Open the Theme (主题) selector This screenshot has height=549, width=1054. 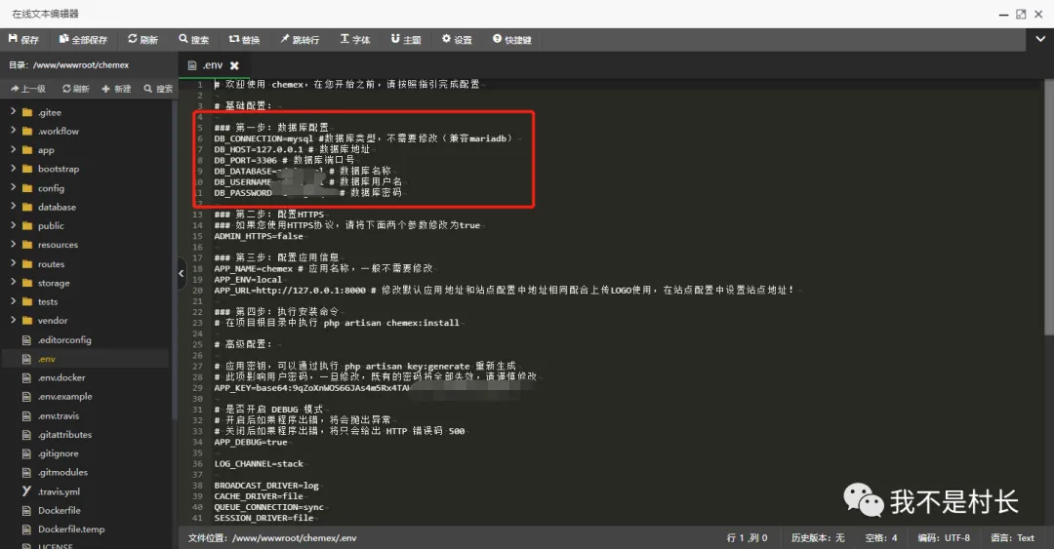pos(406,40)
